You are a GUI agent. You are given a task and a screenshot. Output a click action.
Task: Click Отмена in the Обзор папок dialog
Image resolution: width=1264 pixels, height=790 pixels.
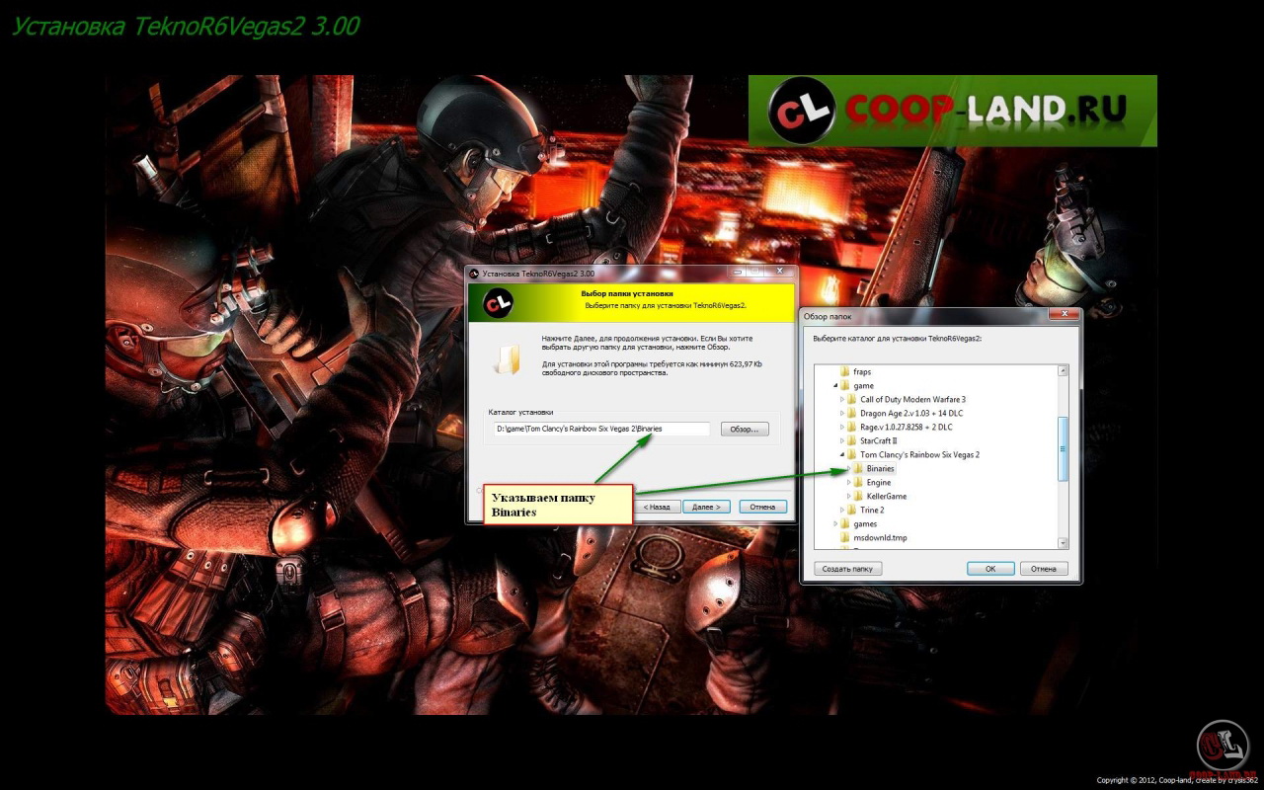coord(1044,569)
